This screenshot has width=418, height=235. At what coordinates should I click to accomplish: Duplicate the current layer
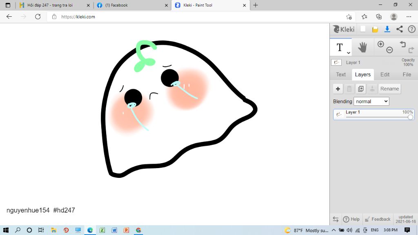(x=361, y=89)
